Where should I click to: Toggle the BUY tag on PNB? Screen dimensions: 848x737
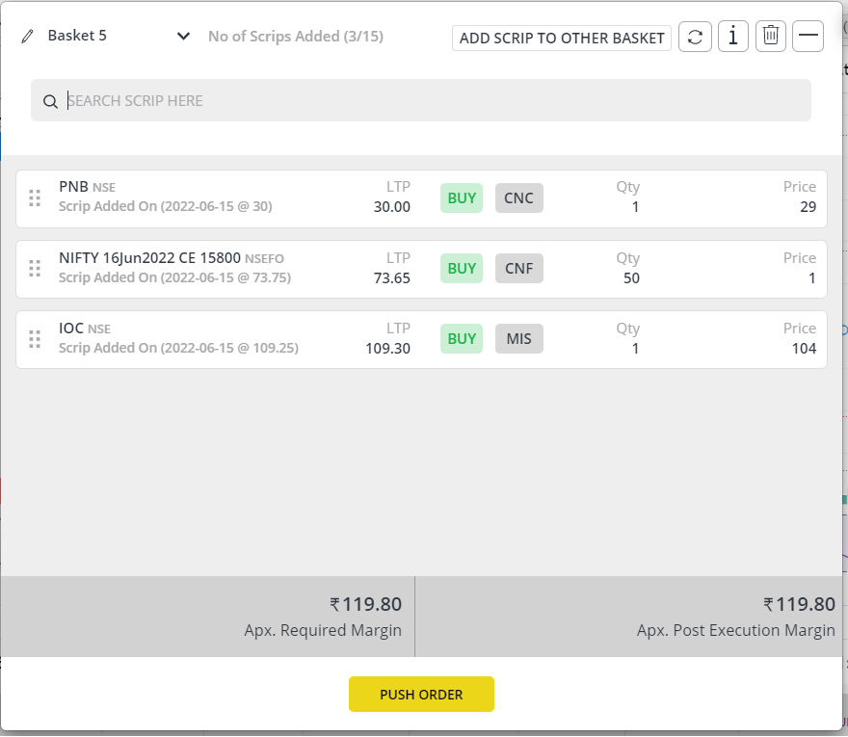pos(462,197)
